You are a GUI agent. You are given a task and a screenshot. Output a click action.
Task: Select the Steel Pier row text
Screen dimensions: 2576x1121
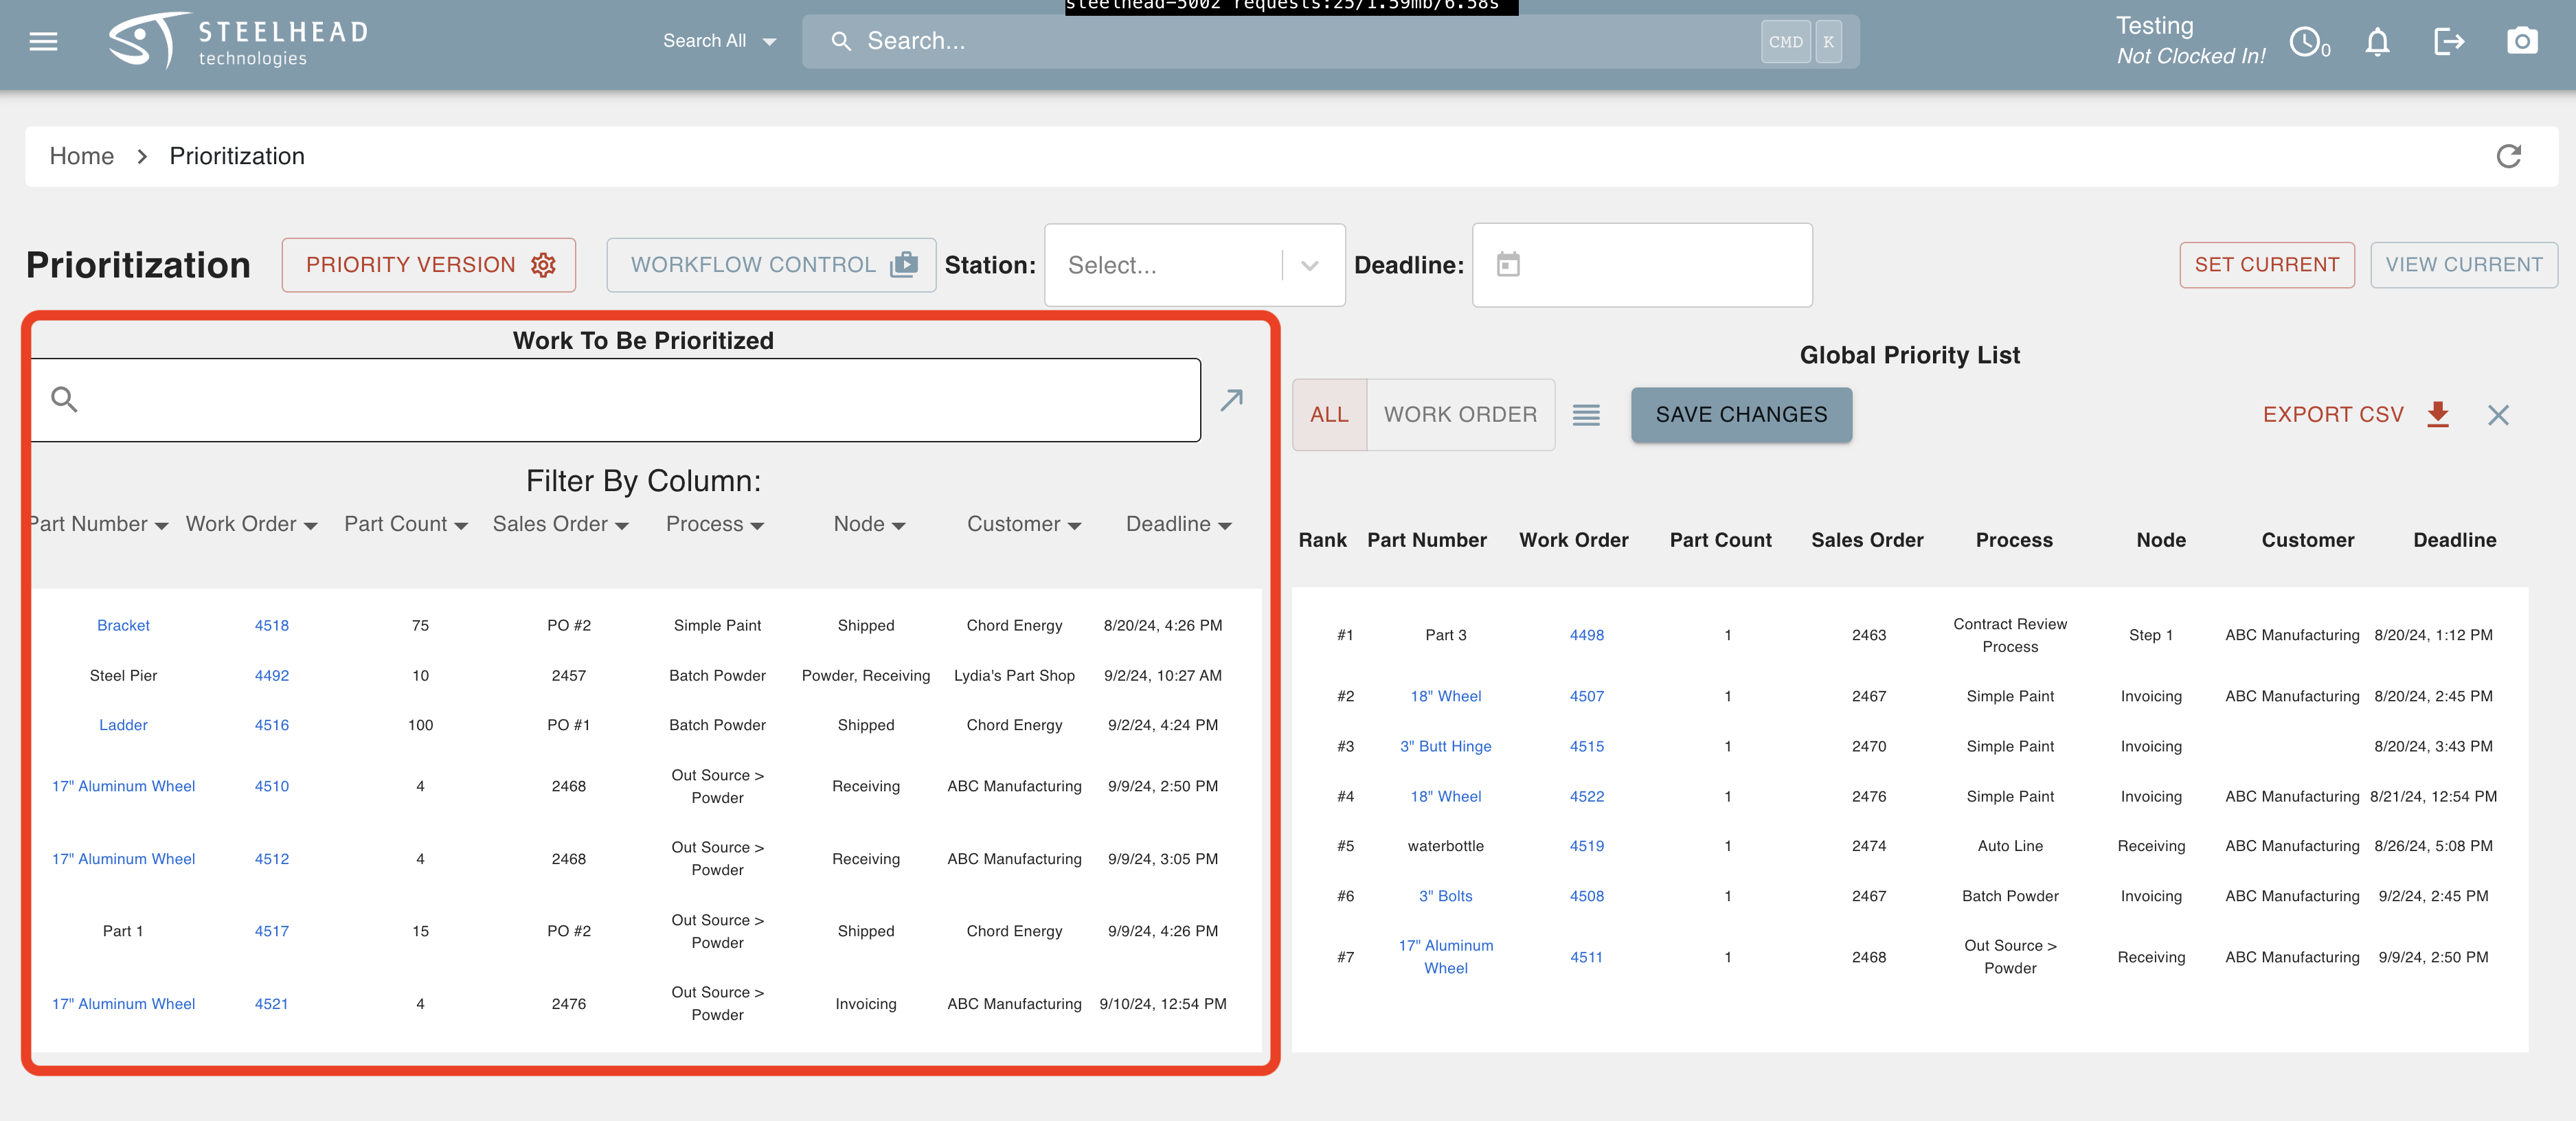(x=123, y=675)
